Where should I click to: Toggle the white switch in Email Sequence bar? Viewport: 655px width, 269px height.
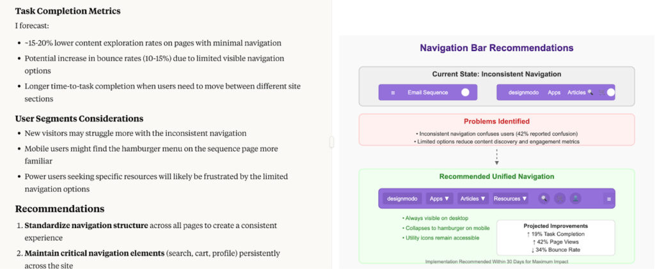465,93
